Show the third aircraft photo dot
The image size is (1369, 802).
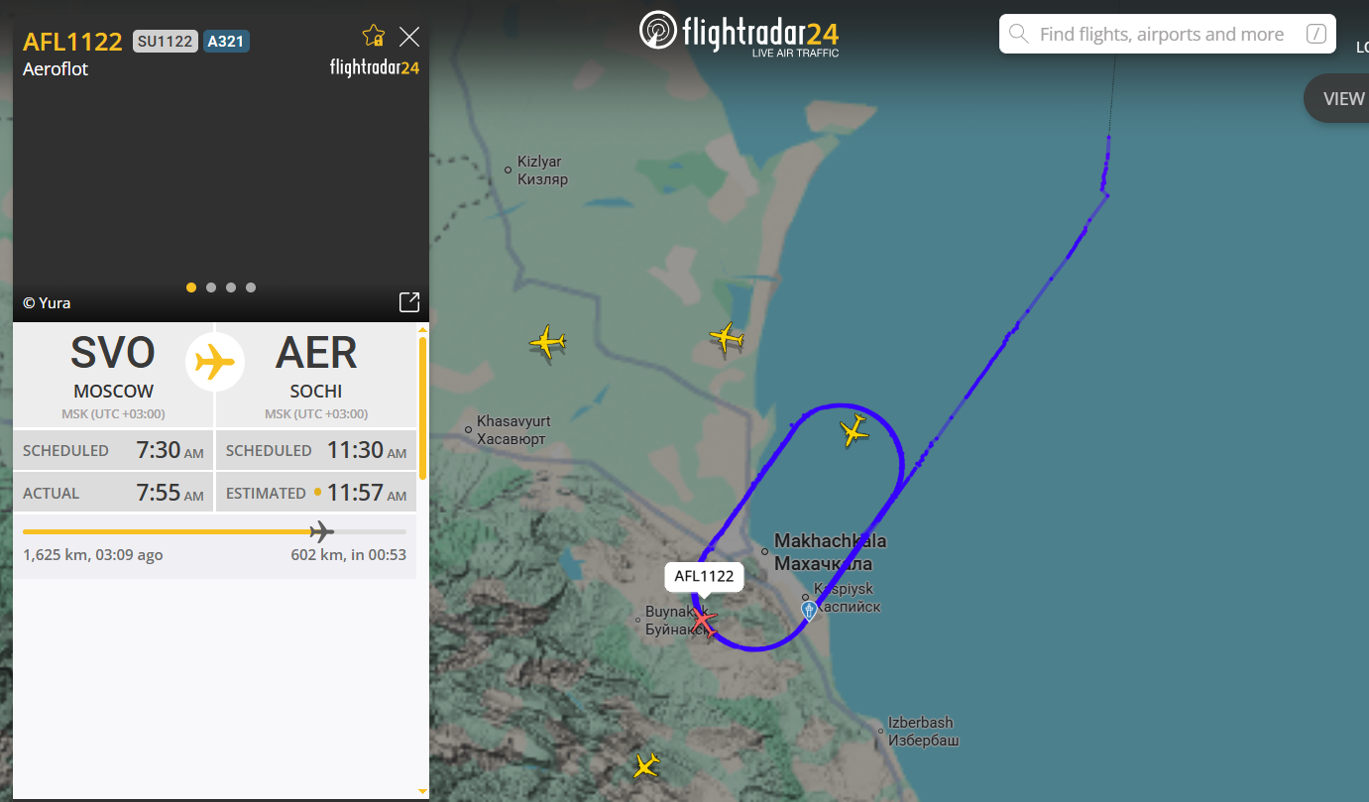231,287
